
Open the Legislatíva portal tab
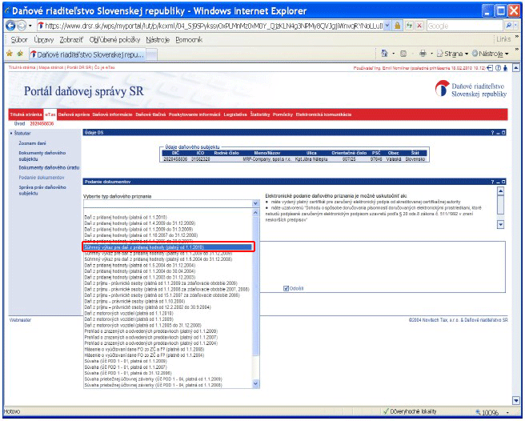tap(235, 114)
